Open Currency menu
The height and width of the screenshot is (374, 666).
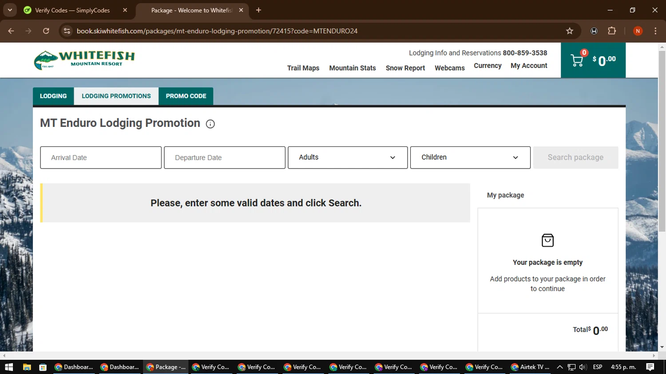(488, 66)
